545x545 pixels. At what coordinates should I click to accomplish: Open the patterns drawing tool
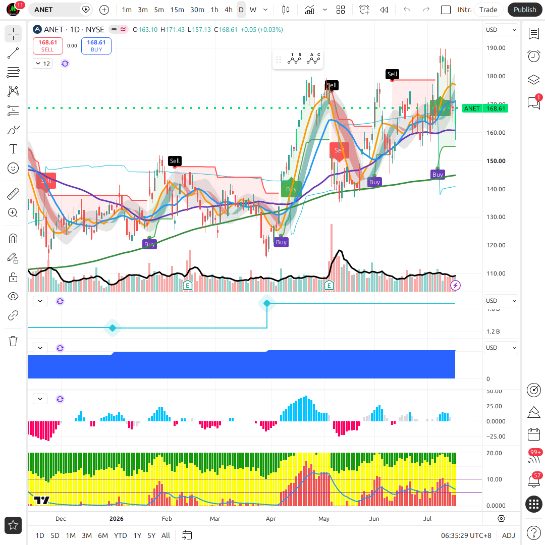(13, 91)
